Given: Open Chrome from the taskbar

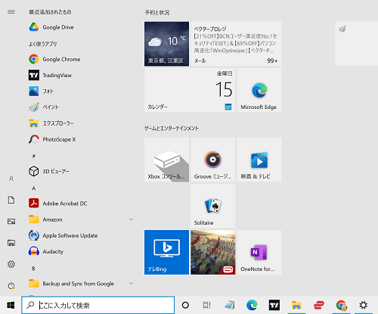Looking at the screenshot, I should click(x=341, y=305).
